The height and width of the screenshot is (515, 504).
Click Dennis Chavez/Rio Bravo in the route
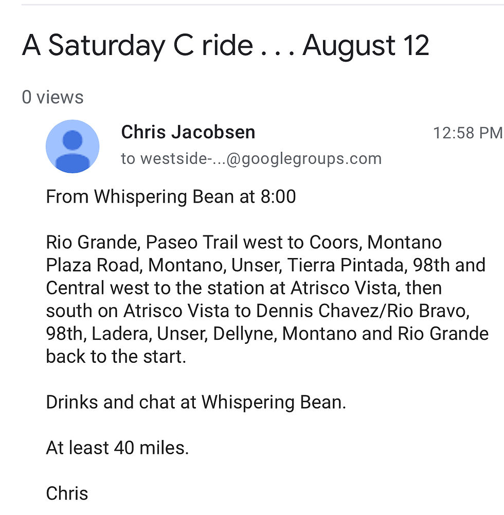coord(363,311)
